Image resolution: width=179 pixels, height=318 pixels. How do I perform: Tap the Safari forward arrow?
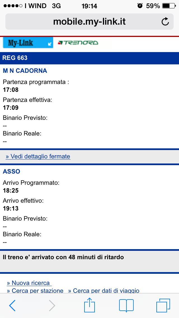pos(52,305)
